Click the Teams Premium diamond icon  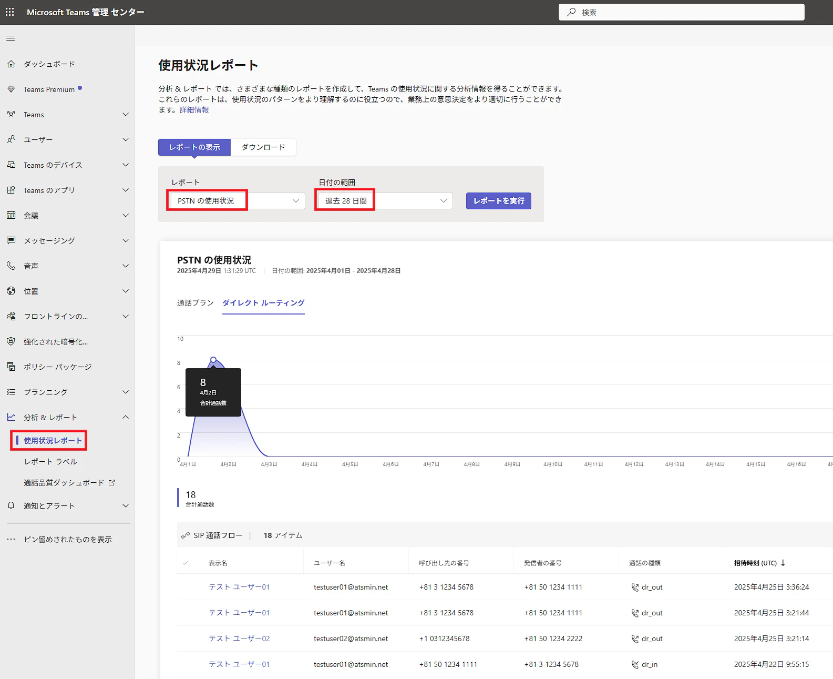[x=11, y=89]
